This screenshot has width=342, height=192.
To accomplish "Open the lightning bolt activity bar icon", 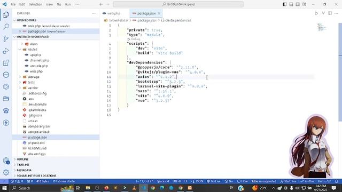I will pos(6,123).
